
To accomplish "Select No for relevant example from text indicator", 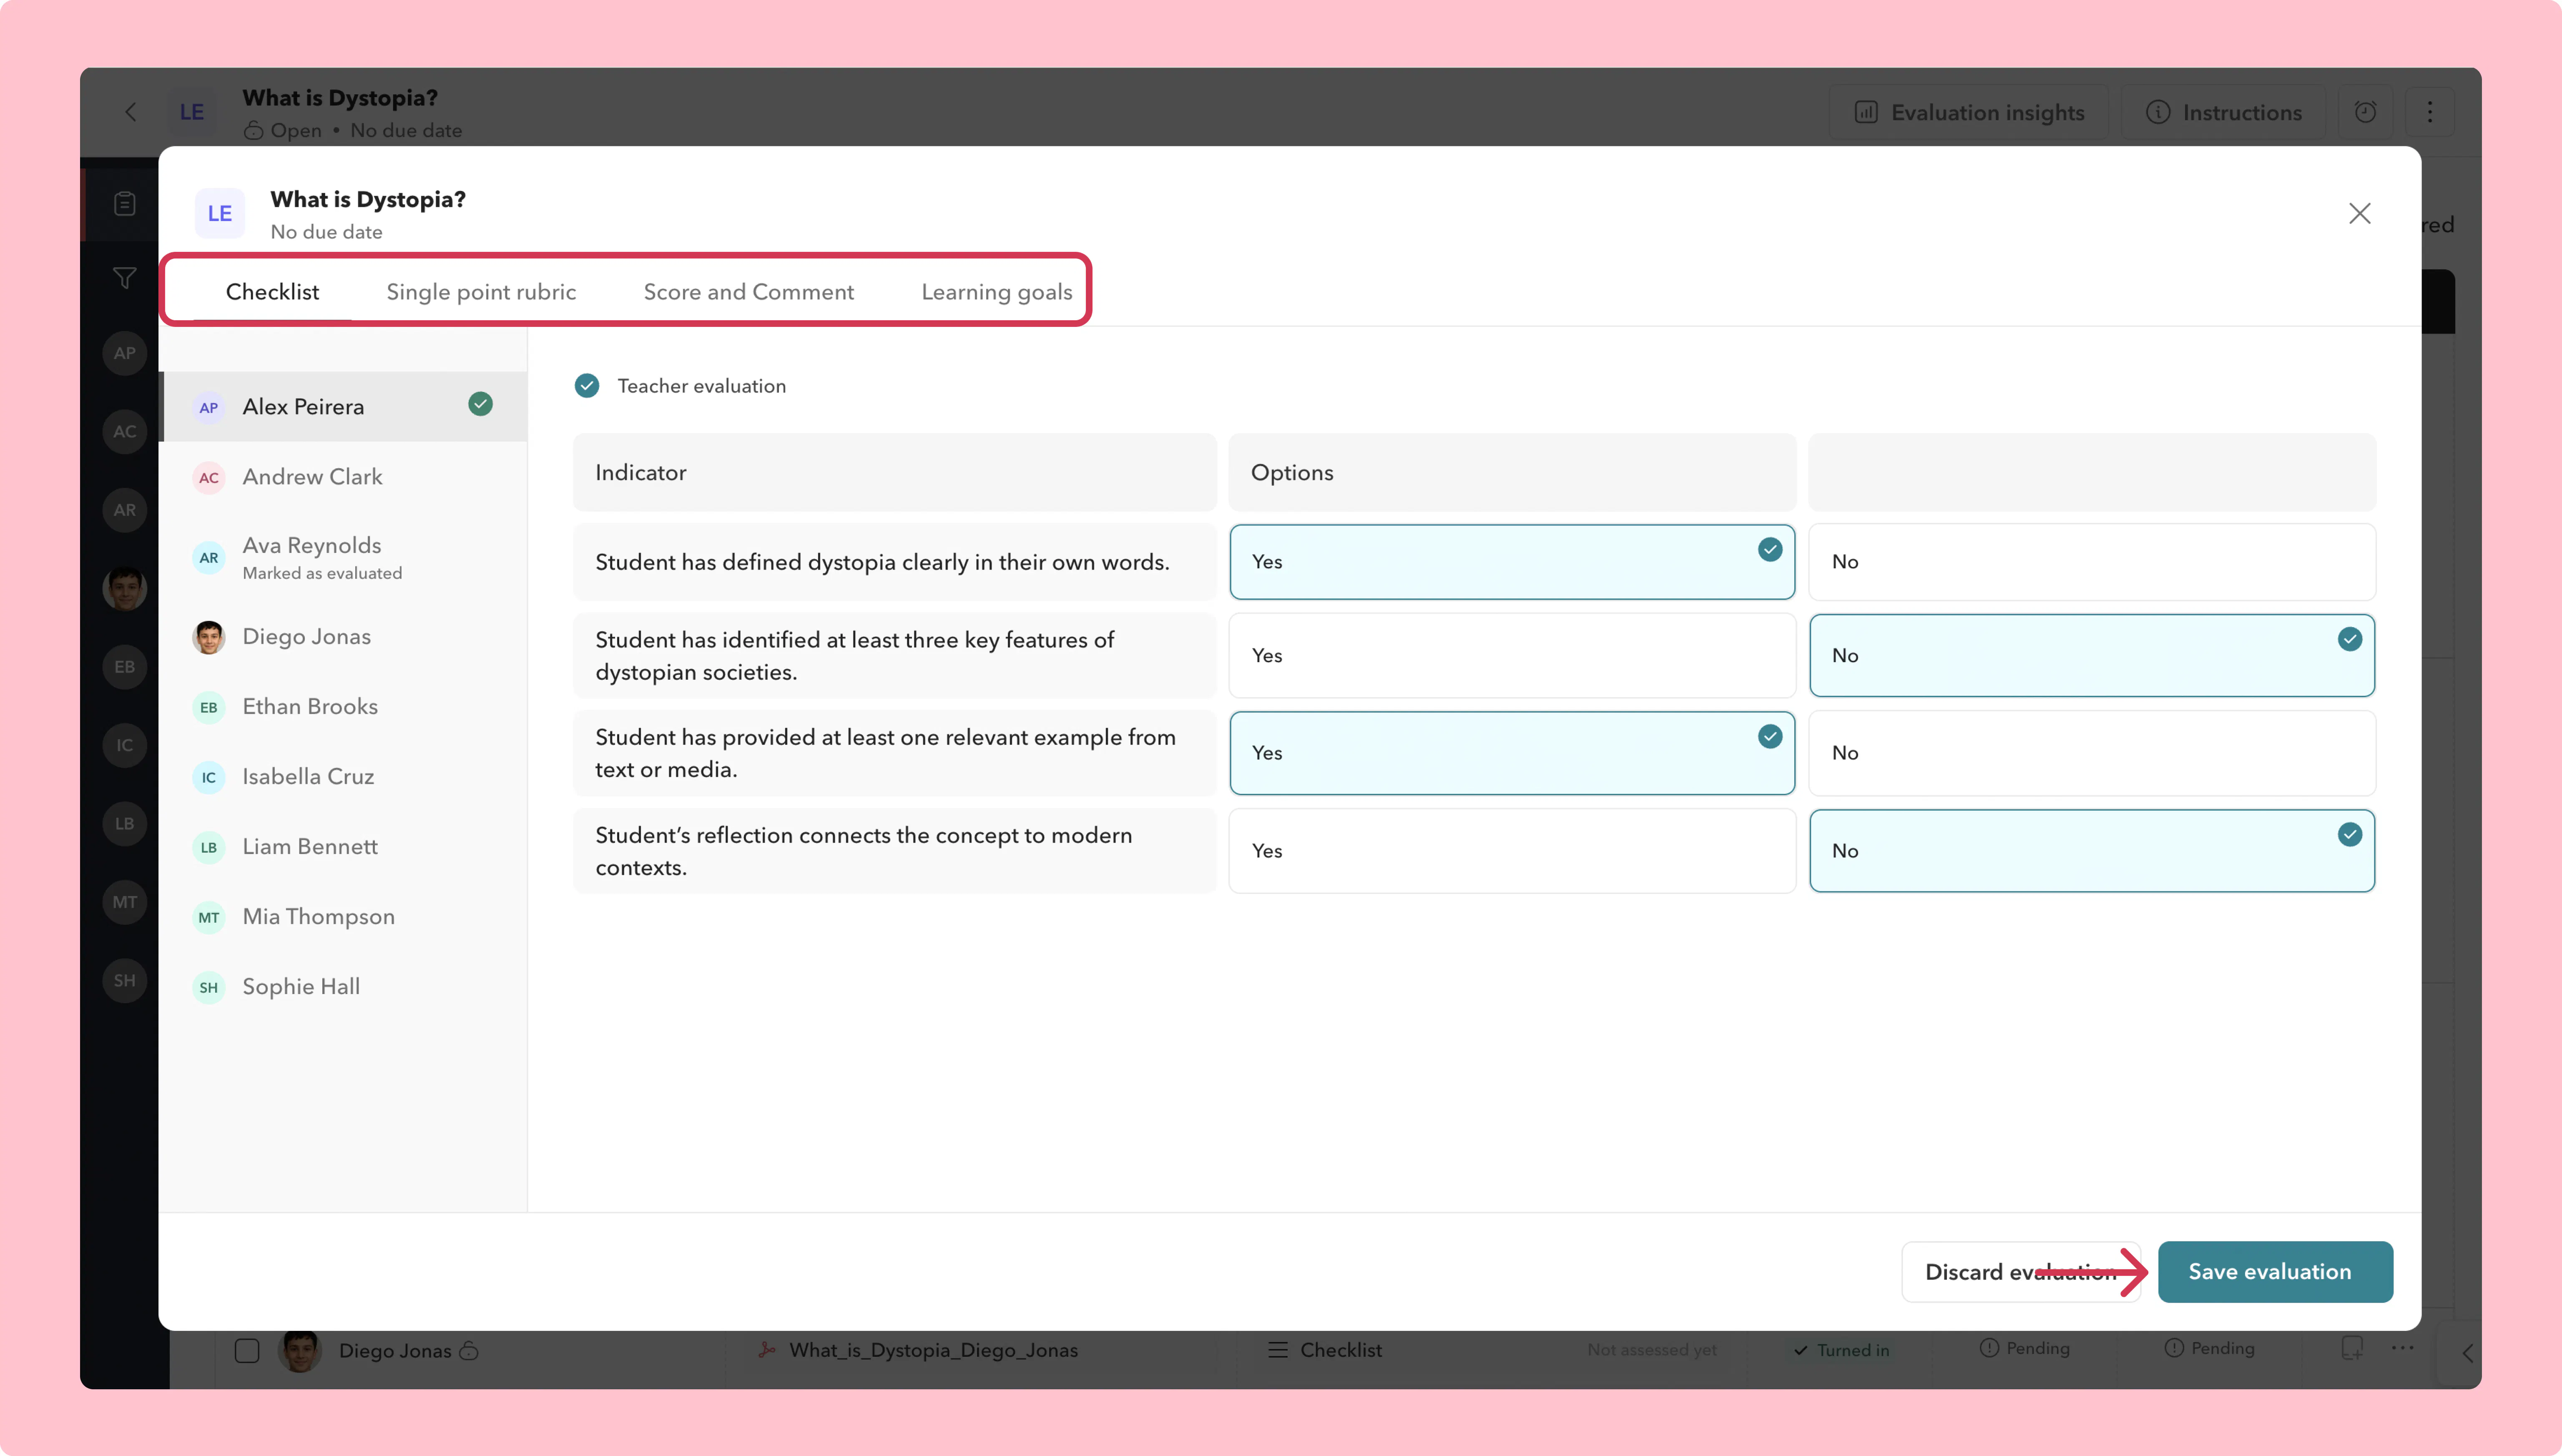I will click(2092, 753).
